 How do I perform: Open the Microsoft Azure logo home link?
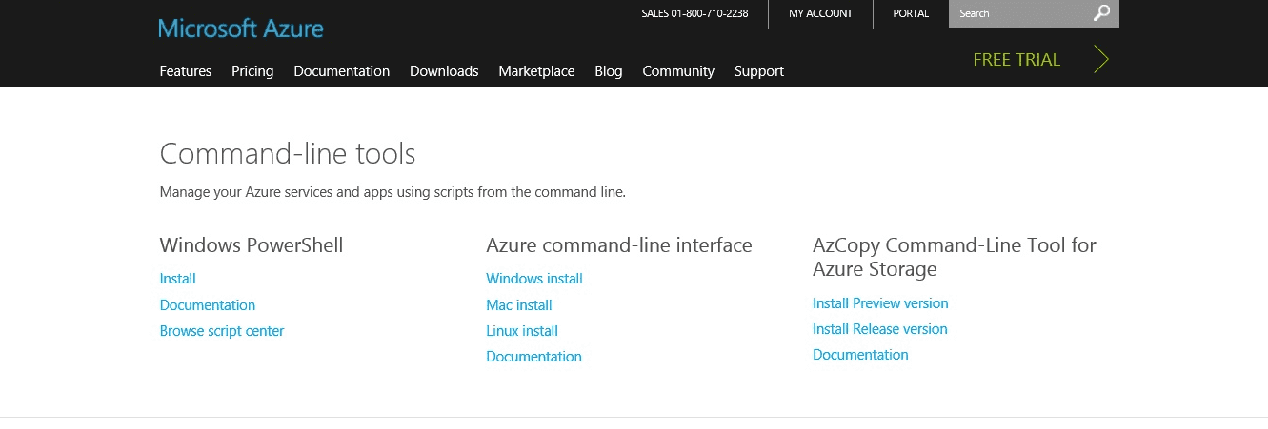click(x=241, y=28)
